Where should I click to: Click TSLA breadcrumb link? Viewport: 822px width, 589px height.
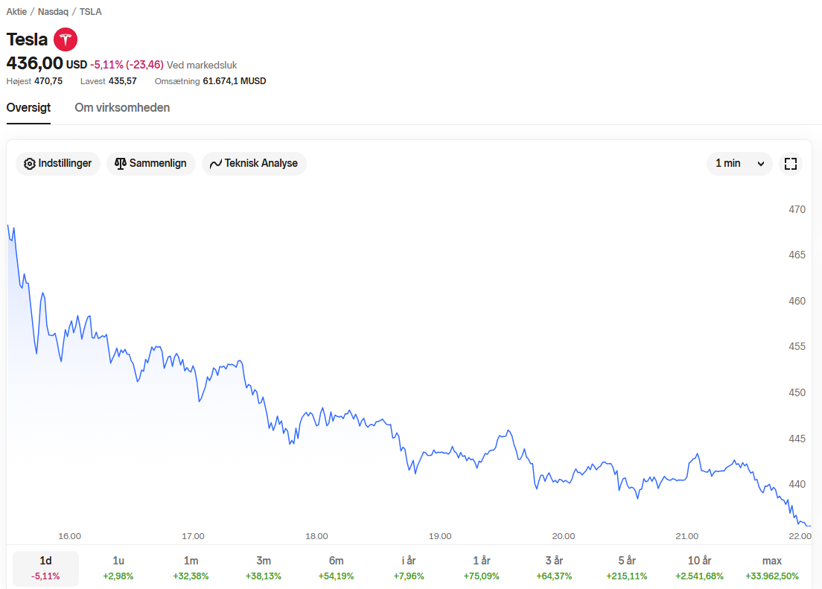click(x=91, y=11)
